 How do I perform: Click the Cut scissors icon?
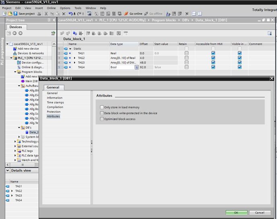click(46, 14)
